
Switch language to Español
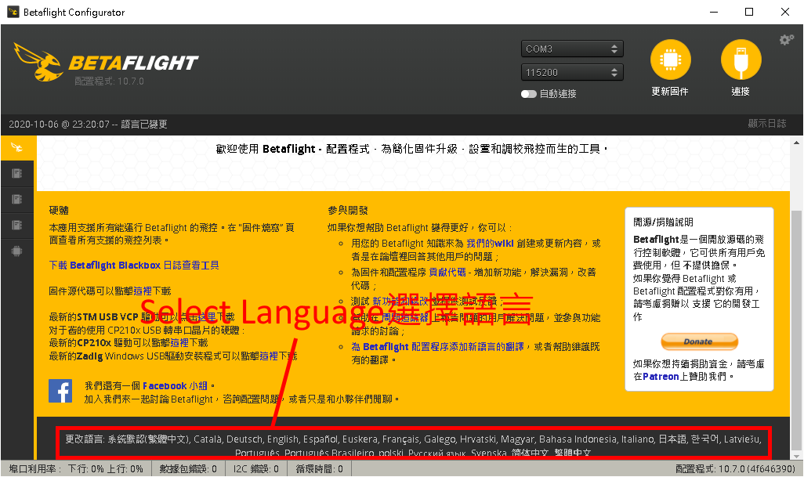(321, 439)
